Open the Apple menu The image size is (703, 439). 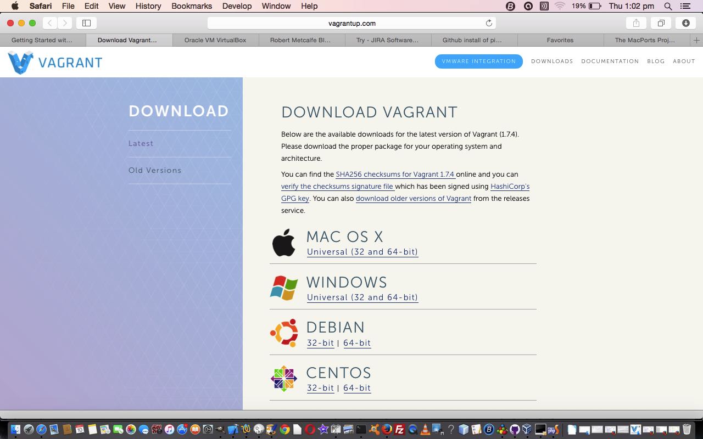pos(15,6)
